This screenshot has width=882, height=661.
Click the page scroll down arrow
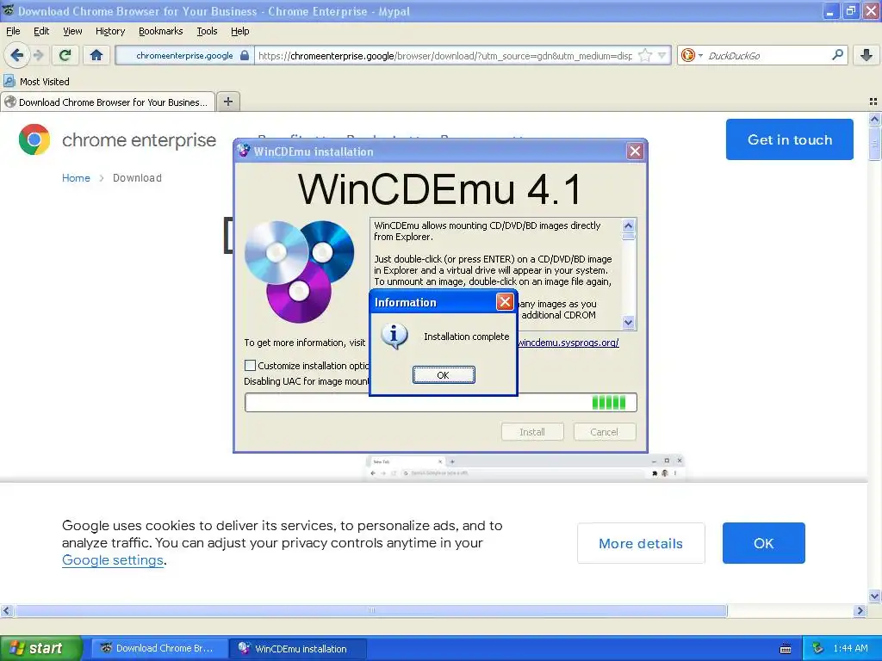[x=874, y=596]
